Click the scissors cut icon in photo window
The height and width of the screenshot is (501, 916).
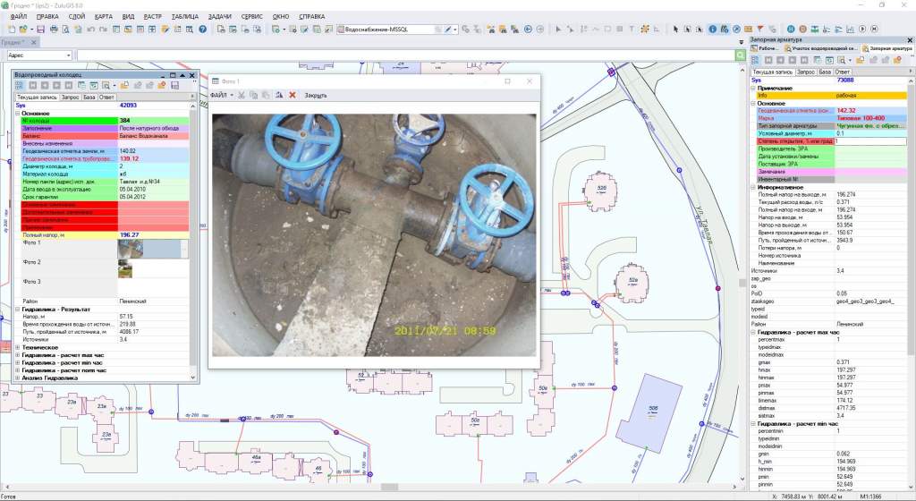click(x=242, y=95)
